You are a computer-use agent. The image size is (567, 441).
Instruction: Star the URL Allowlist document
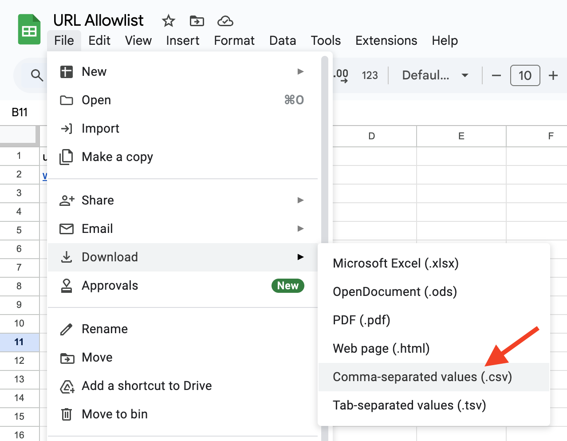[x=169, y=20]
